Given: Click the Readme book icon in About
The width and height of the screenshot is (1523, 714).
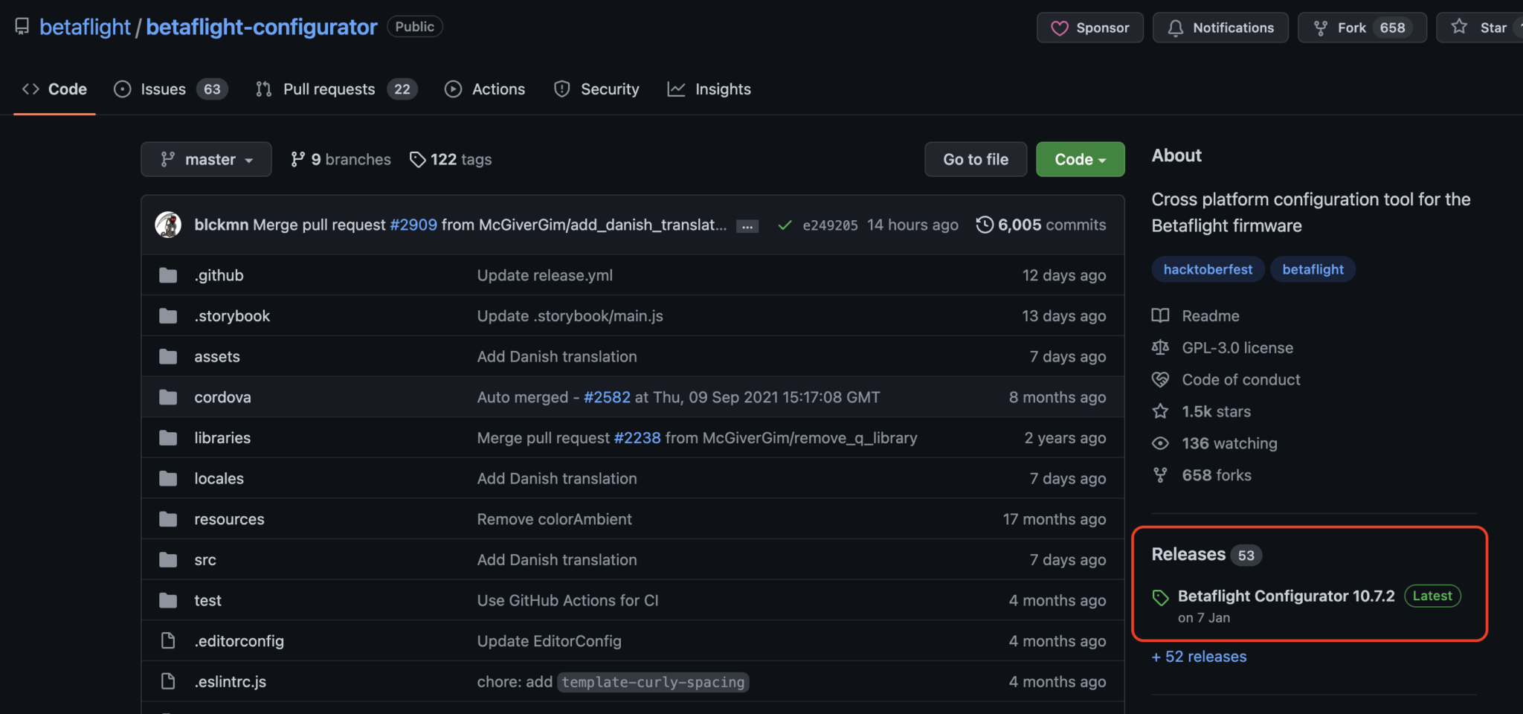Looking at the screenshot, I should (1160, 315).
